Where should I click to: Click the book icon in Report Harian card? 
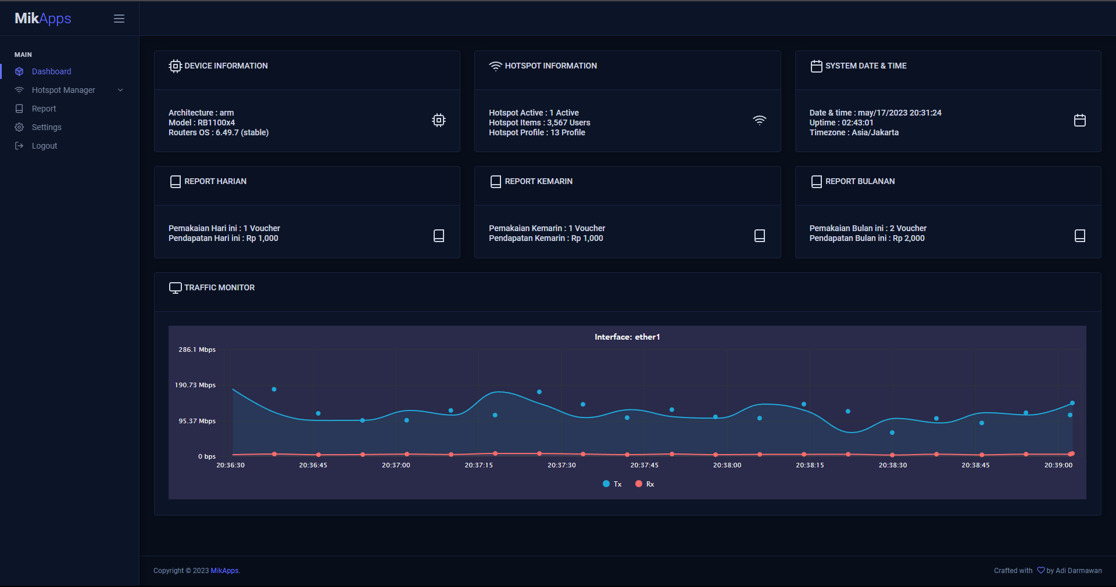pyautogui.click(x=439, y=236)
